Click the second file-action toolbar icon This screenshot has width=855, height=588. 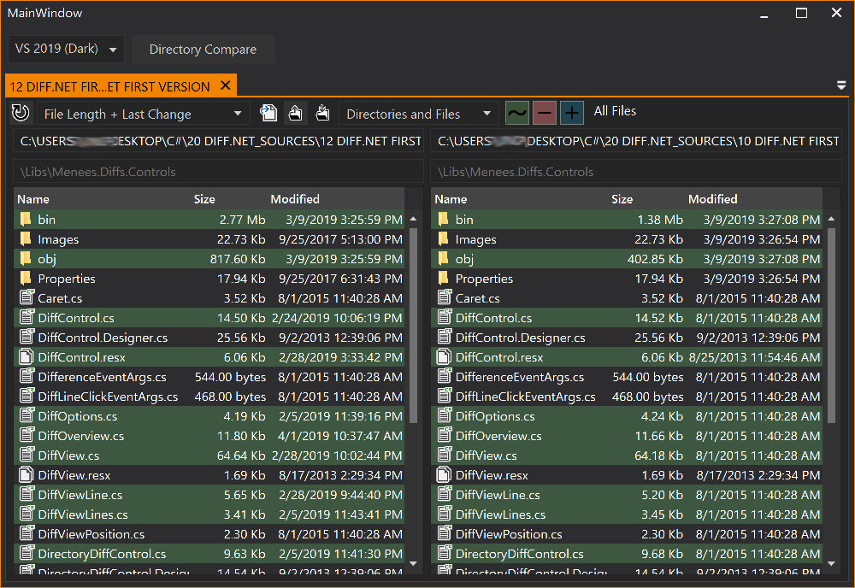296,114
